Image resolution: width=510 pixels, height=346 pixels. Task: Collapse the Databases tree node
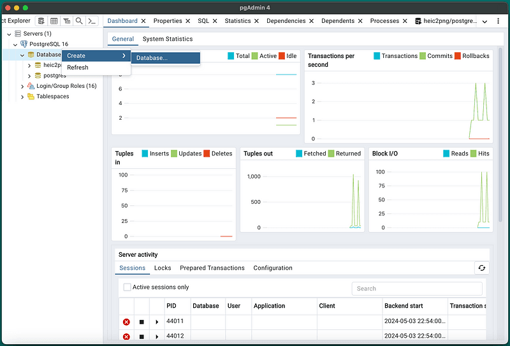[x=22, y=55]
